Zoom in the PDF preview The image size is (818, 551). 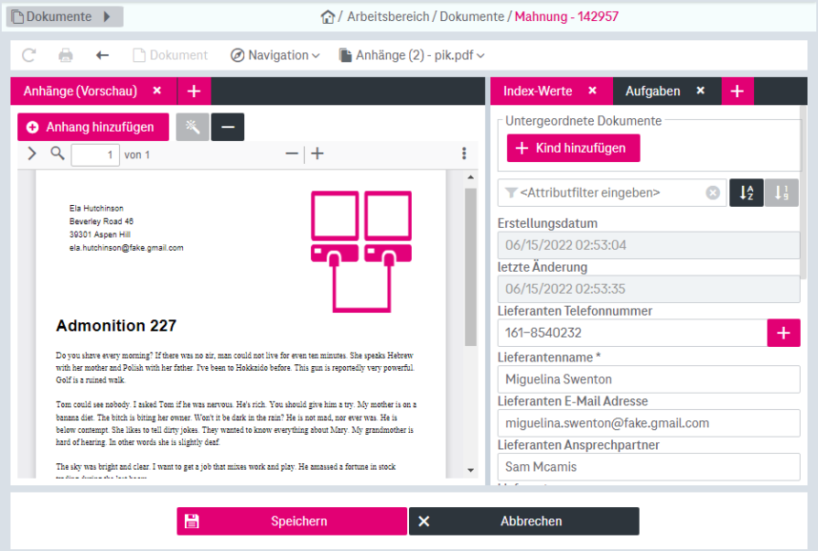point(318,154)
